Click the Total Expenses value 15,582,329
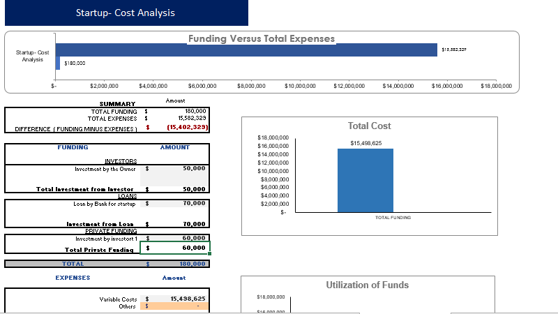 tap(179, 119)
